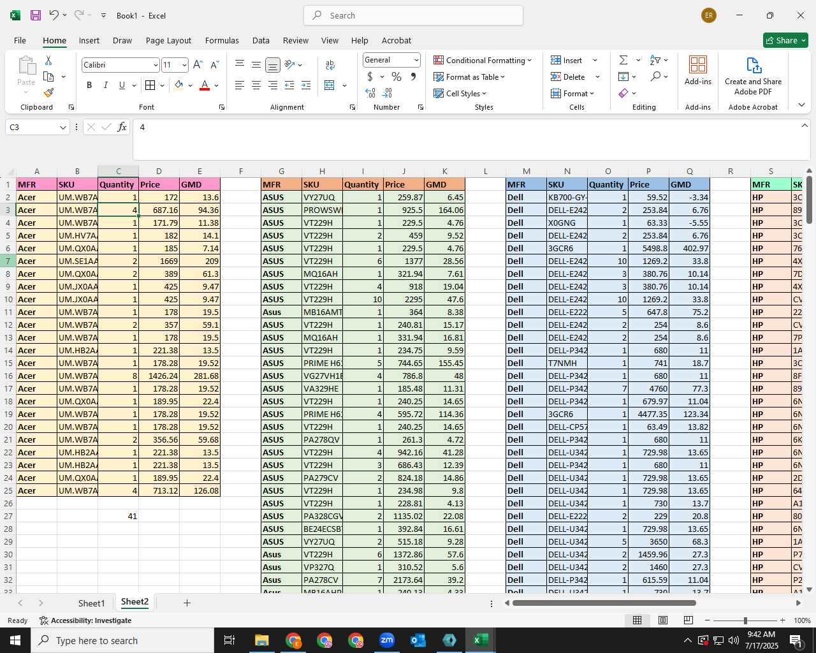Click the green Share button
Screen dimensions: 816x653
(785, 40)
